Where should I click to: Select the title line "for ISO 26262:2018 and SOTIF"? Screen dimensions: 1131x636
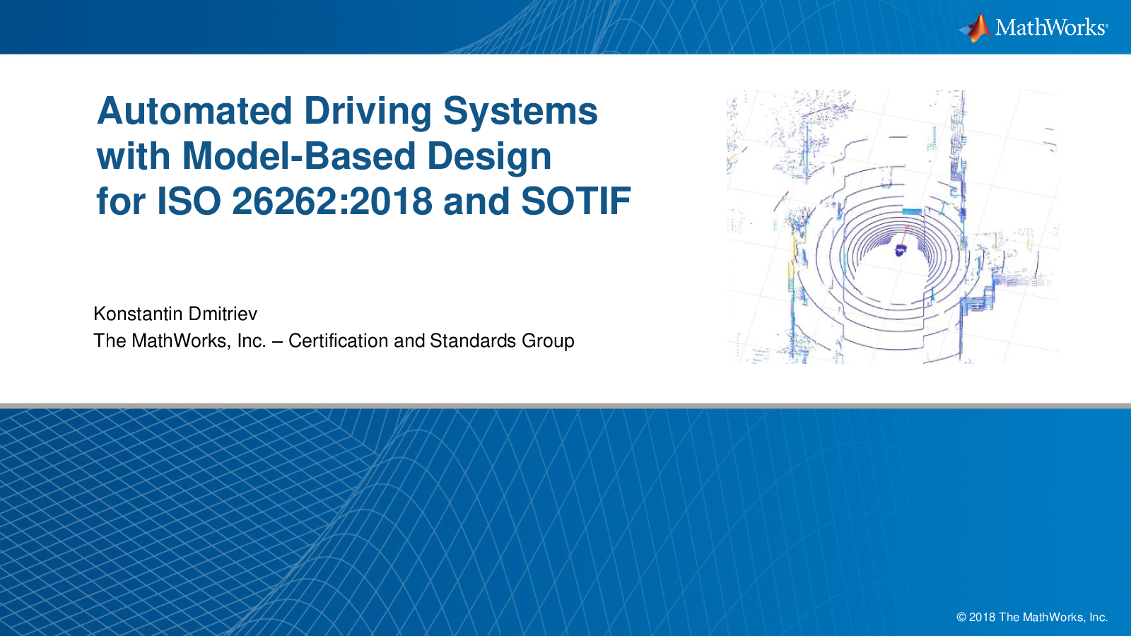click(363, 201)
